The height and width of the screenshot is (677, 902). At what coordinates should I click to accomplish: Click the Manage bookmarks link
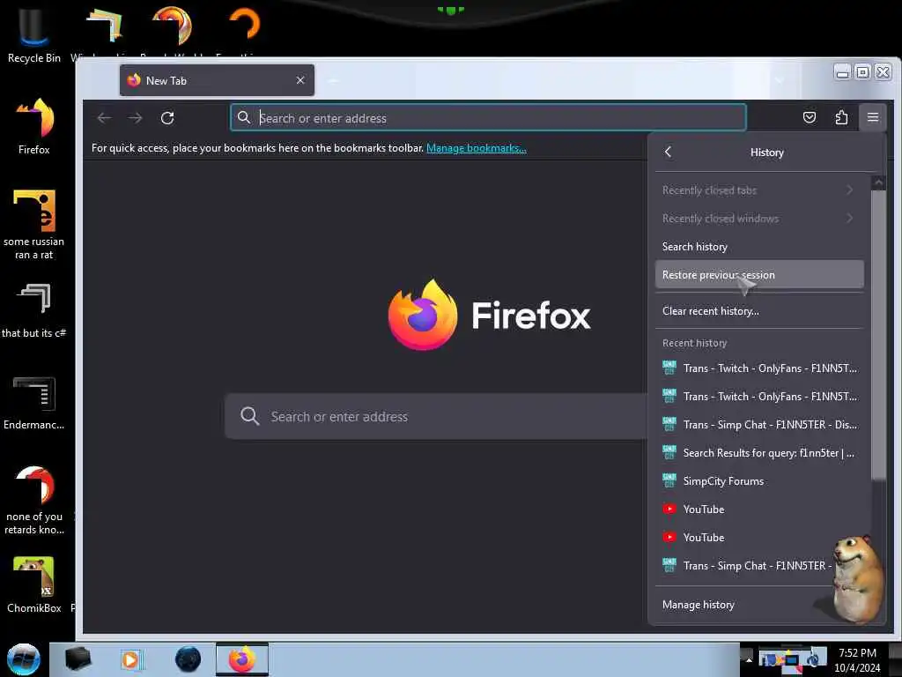click(476, 148)
